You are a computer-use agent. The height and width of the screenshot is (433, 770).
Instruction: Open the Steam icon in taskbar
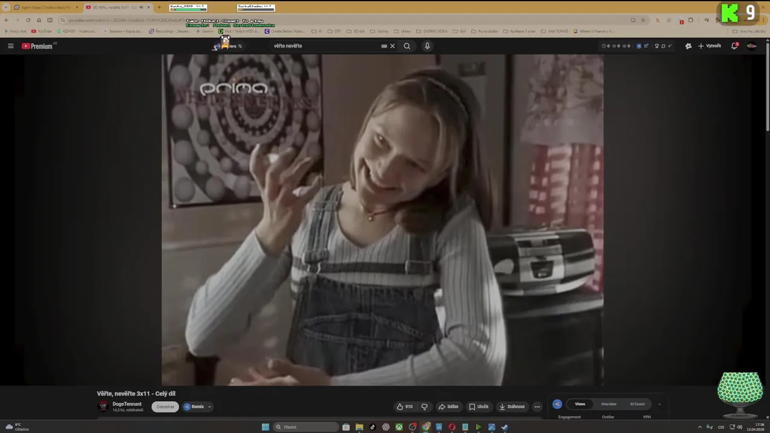click(505, 427)
